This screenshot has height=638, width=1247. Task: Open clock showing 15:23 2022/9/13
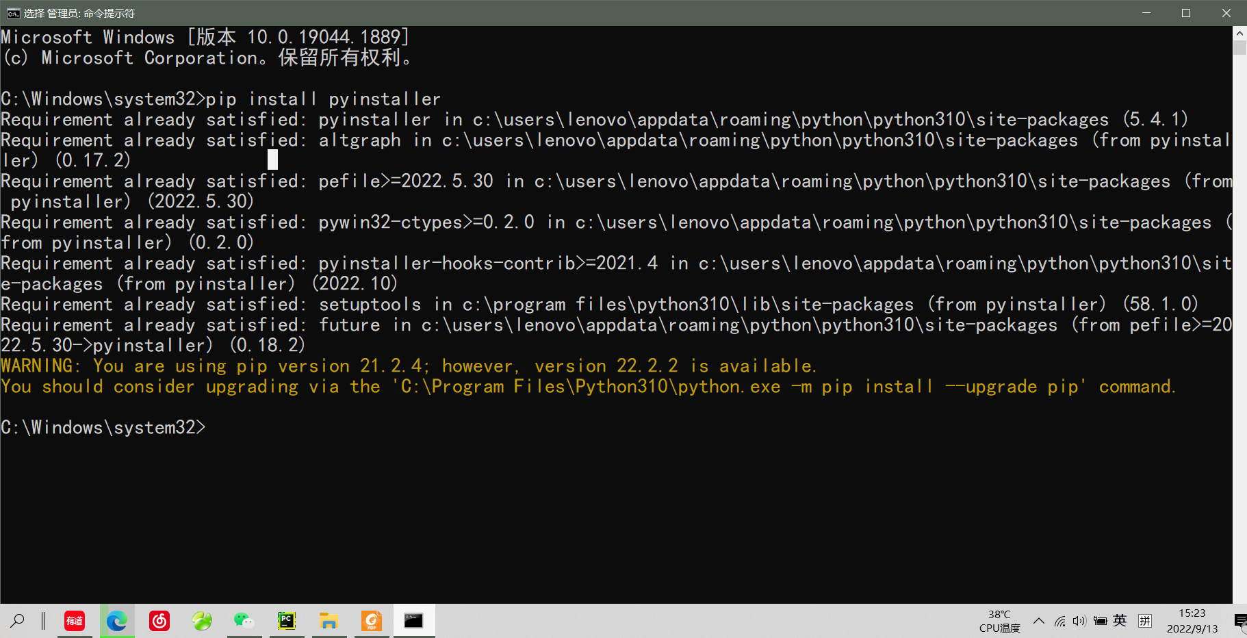[1192, 621]
